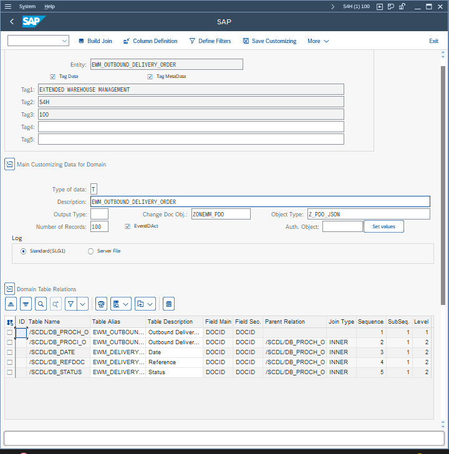The image size is (449, 454).
Task: Open Column Definition from the toolbar
Action: coord(150,41)
